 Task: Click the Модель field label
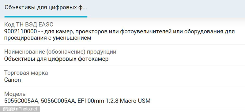(15, 94)
